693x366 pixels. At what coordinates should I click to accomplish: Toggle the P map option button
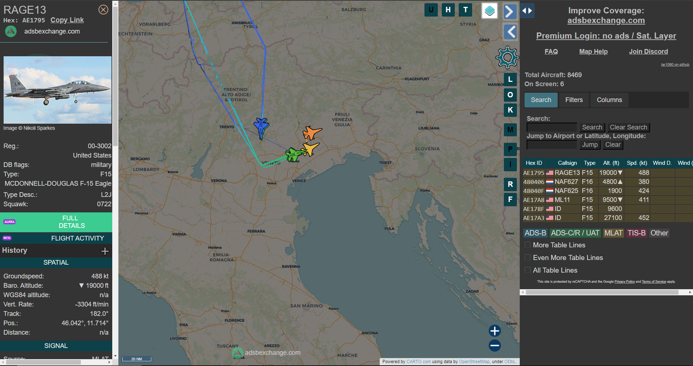(510, 149)
